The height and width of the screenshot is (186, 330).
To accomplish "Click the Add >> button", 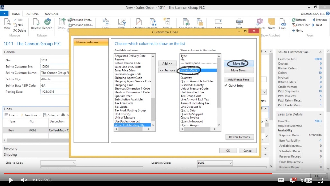I will point(167,63).
